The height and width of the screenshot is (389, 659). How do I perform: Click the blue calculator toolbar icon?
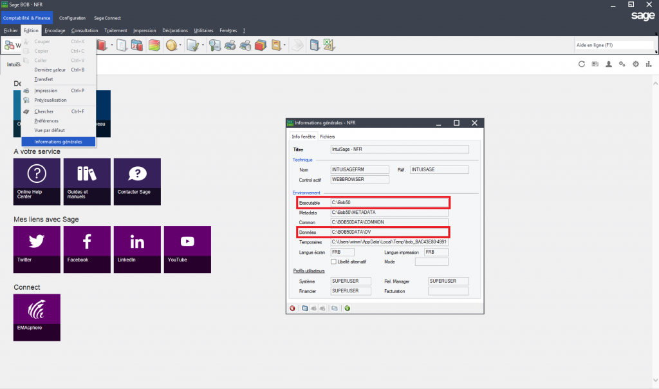coord(314,46)
